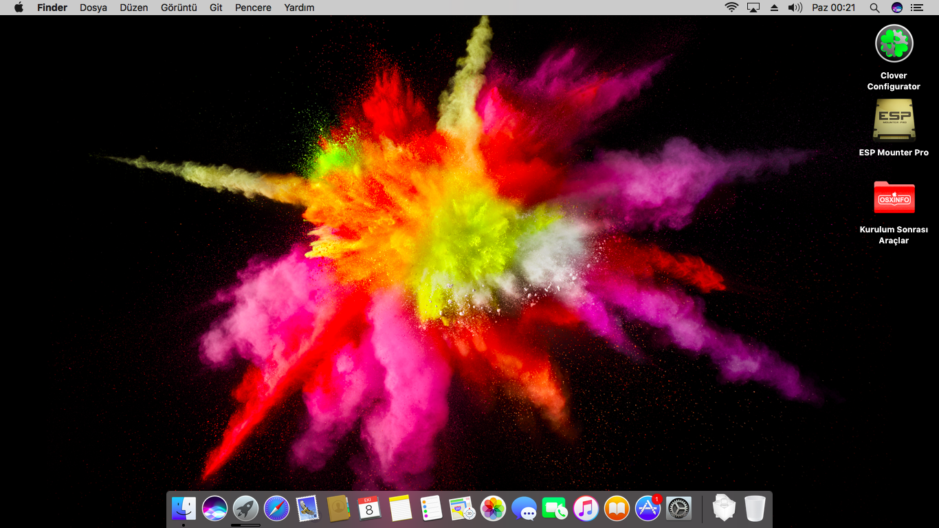Open the ESP Mounter Pro desktop icon
This screenshot has width=939, height=528.
click(894, 120)
